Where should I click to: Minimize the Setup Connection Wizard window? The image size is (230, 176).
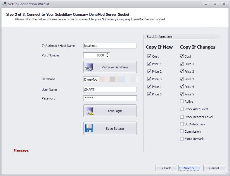tap(206, 4)
